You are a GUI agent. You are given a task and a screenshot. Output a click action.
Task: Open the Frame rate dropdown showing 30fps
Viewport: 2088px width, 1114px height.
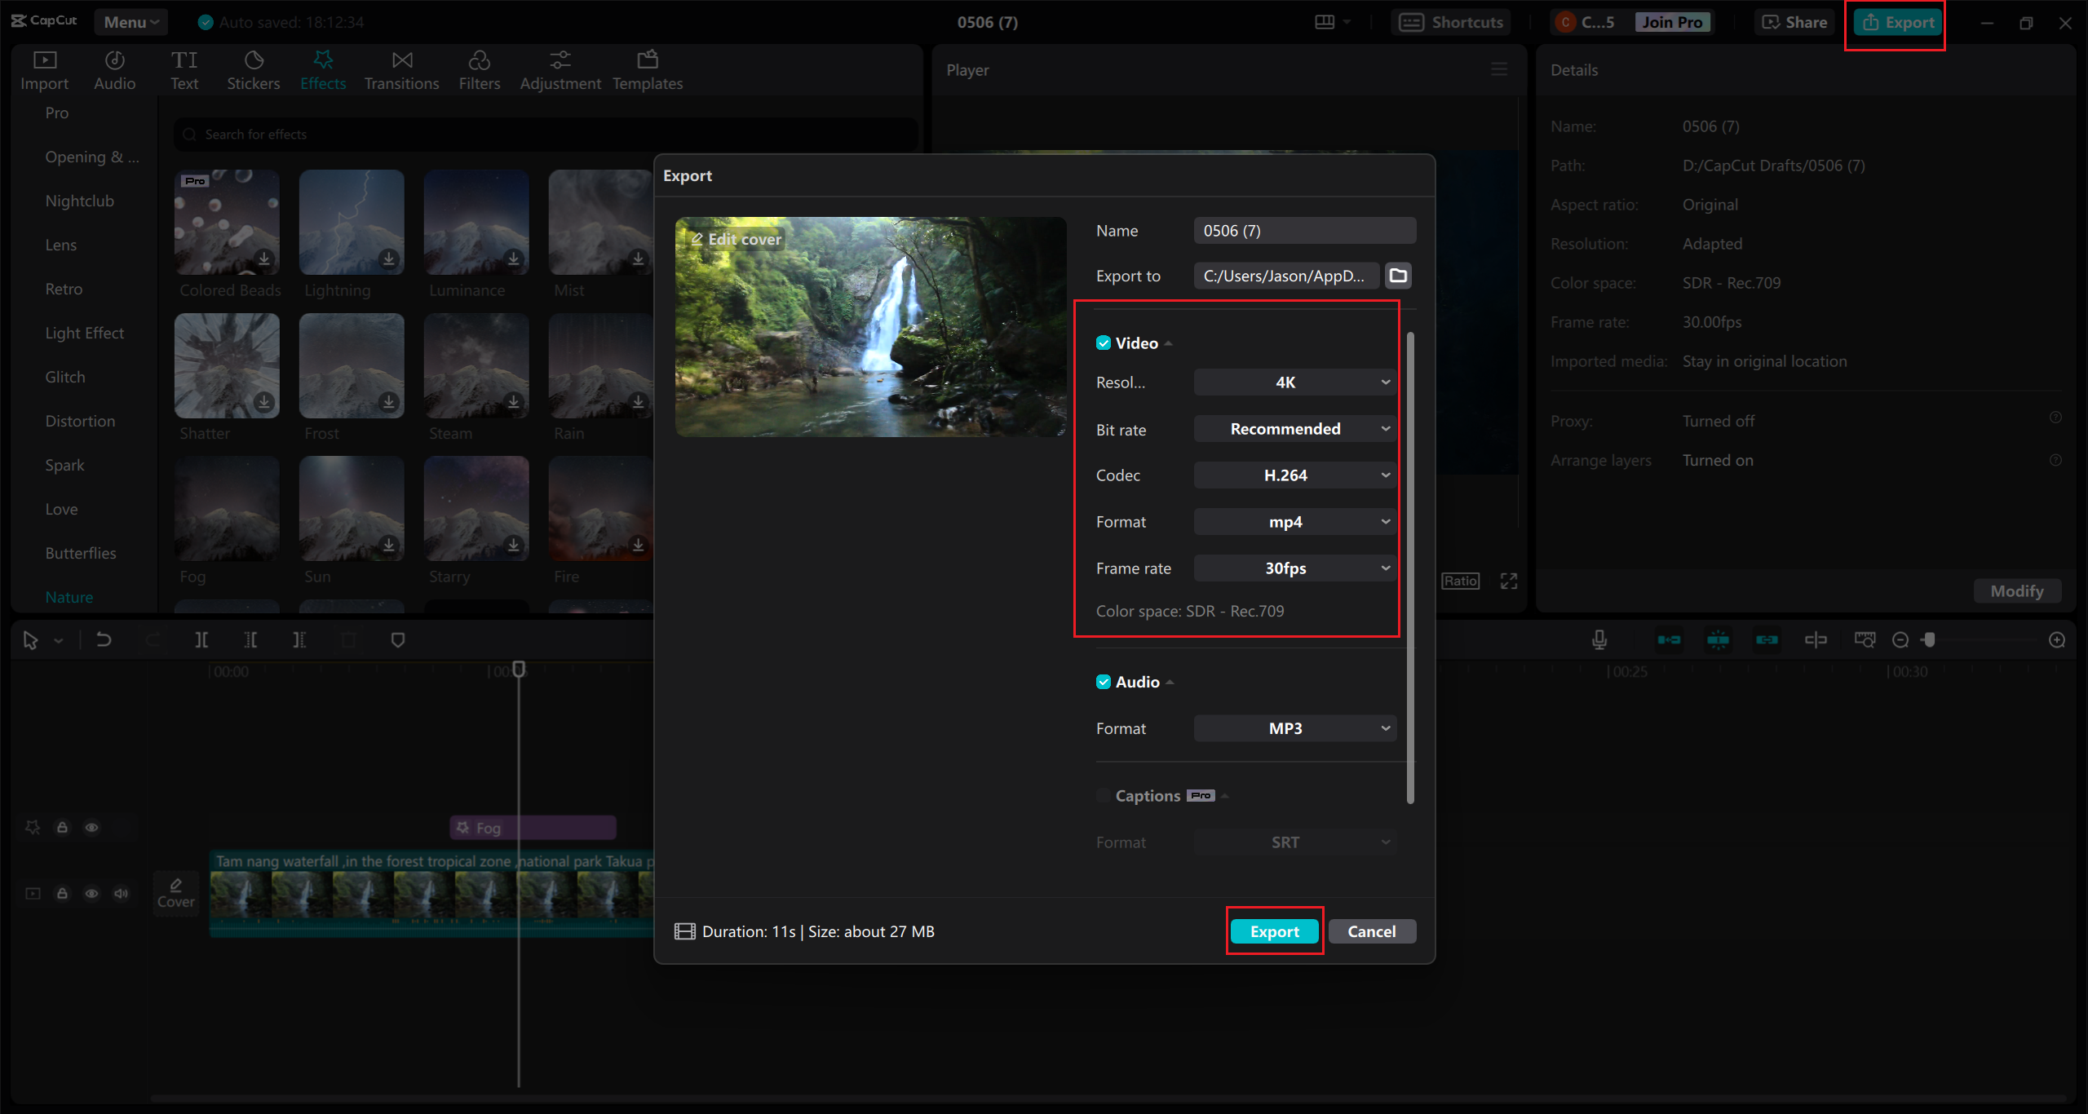(1294, 568)
